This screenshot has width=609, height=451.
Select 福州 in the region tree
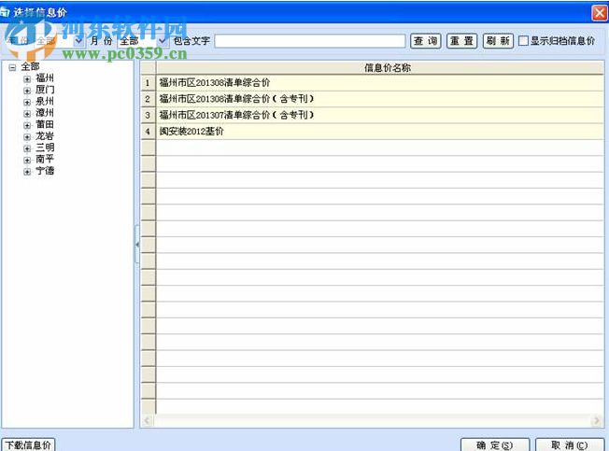(45, 78)
